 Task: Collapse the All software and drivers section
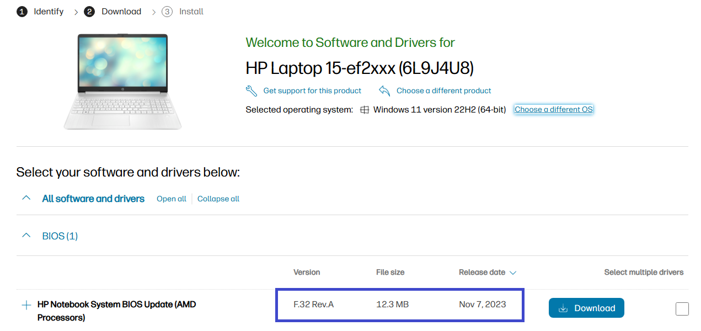[x=26, y=198]
